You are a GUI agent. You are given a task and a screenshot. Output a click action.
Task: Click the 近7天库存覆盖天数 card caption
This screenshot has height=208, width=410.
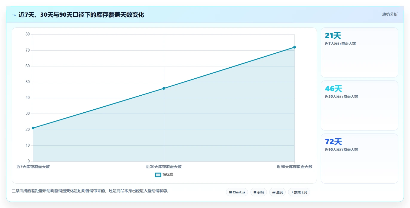coord(340,44)
